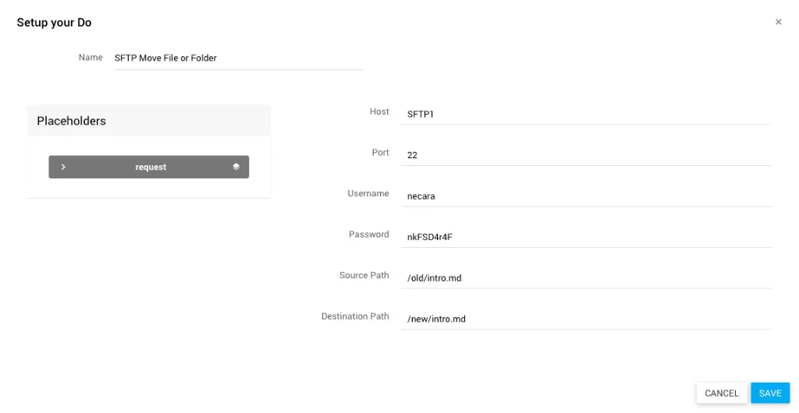Click the Destination Path label
This screenshot has width=799, height=413.
[x=355, y=316]
